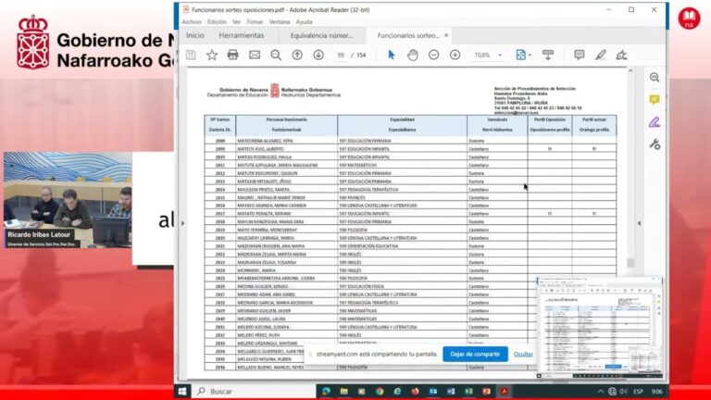711x400 pixels.
Task: Zoom in with the plus icon
Action: click(x=455, y=55)
